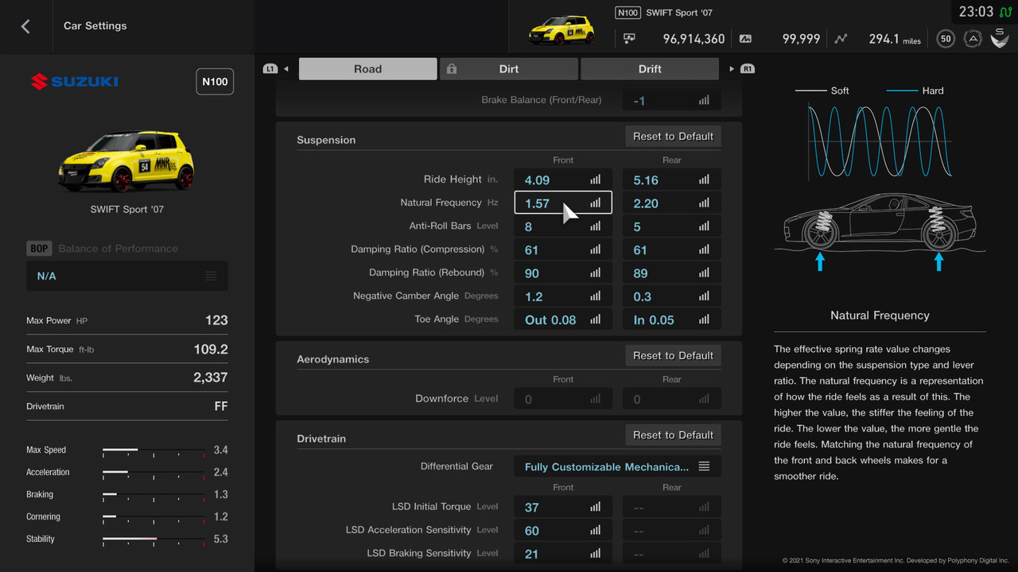Click the Weight 2,337 lbs value
Viewport: 1018px width, 572px height.
click(x=211, y=377)
